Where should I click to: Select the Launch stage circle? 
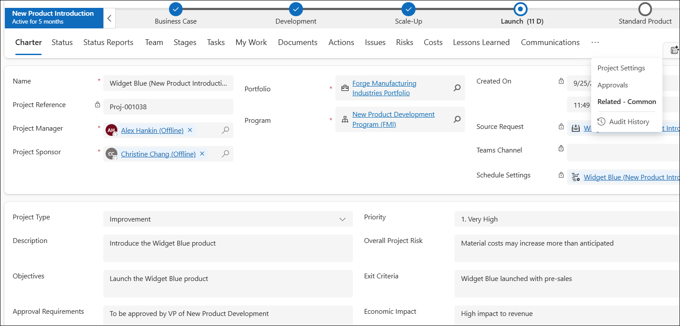point(520,9)
